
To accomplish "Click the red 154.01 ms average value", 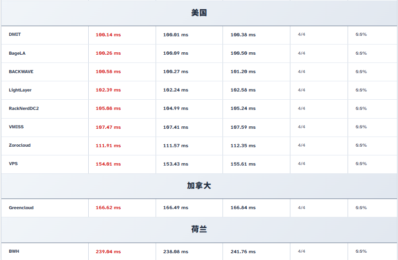I will (108, 164).
